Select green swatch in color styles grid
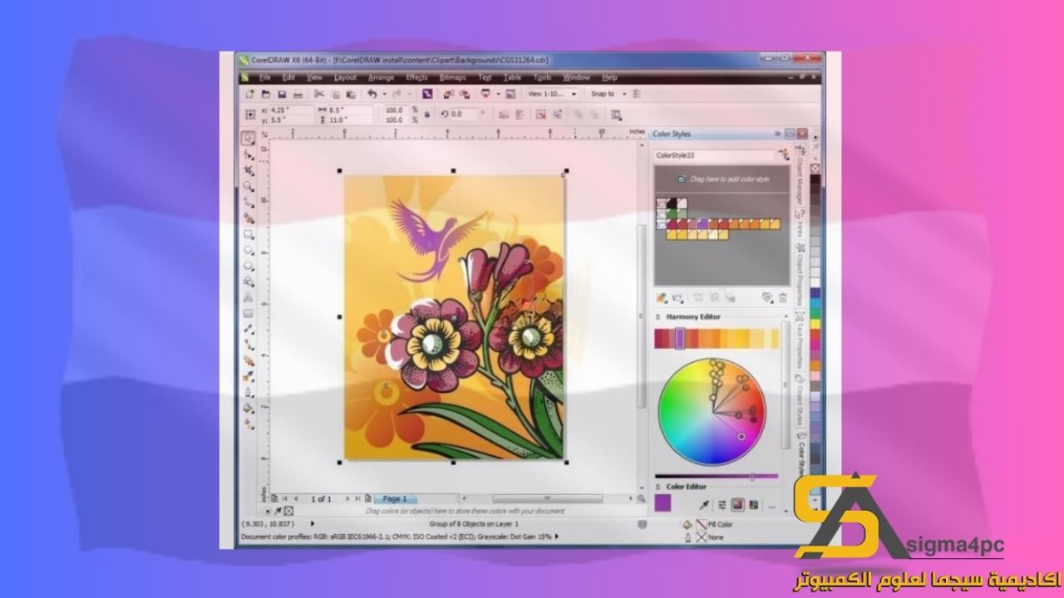The width and height of the screenshot is (1064, 598). (672, 214)
